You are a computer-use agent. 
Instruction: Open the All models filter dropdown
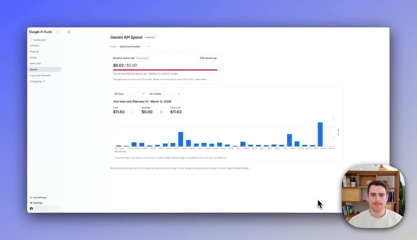pos(165,94)
